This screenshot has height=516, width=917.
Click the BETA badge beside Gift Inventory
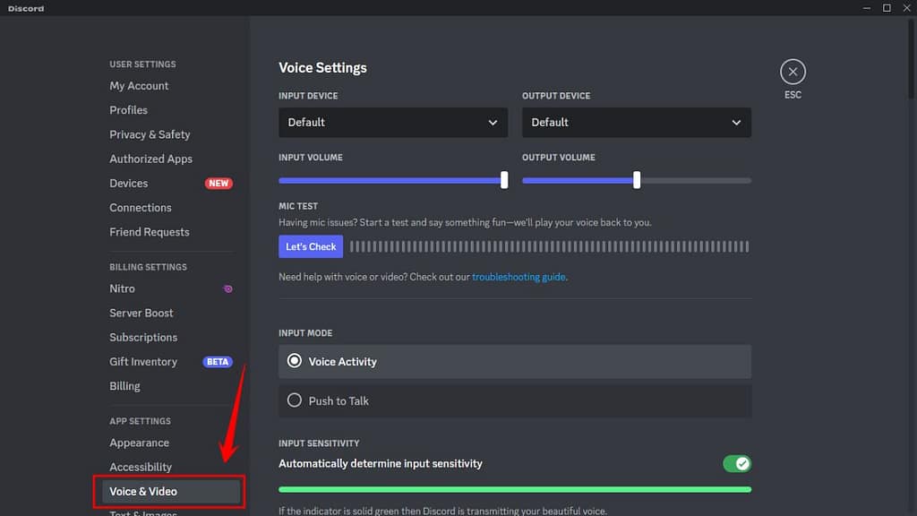218,362
